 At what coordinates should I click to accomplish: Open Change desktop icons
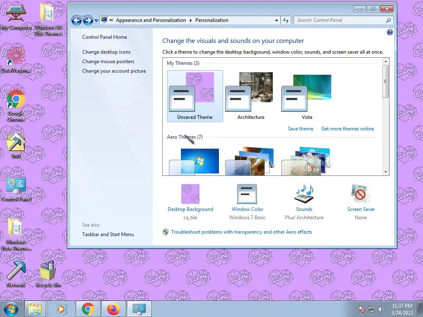[x=106, y=52]
